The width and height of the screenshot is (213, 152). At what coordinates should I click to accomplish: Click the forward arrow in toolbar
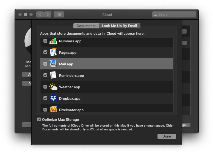click(48, 14)
